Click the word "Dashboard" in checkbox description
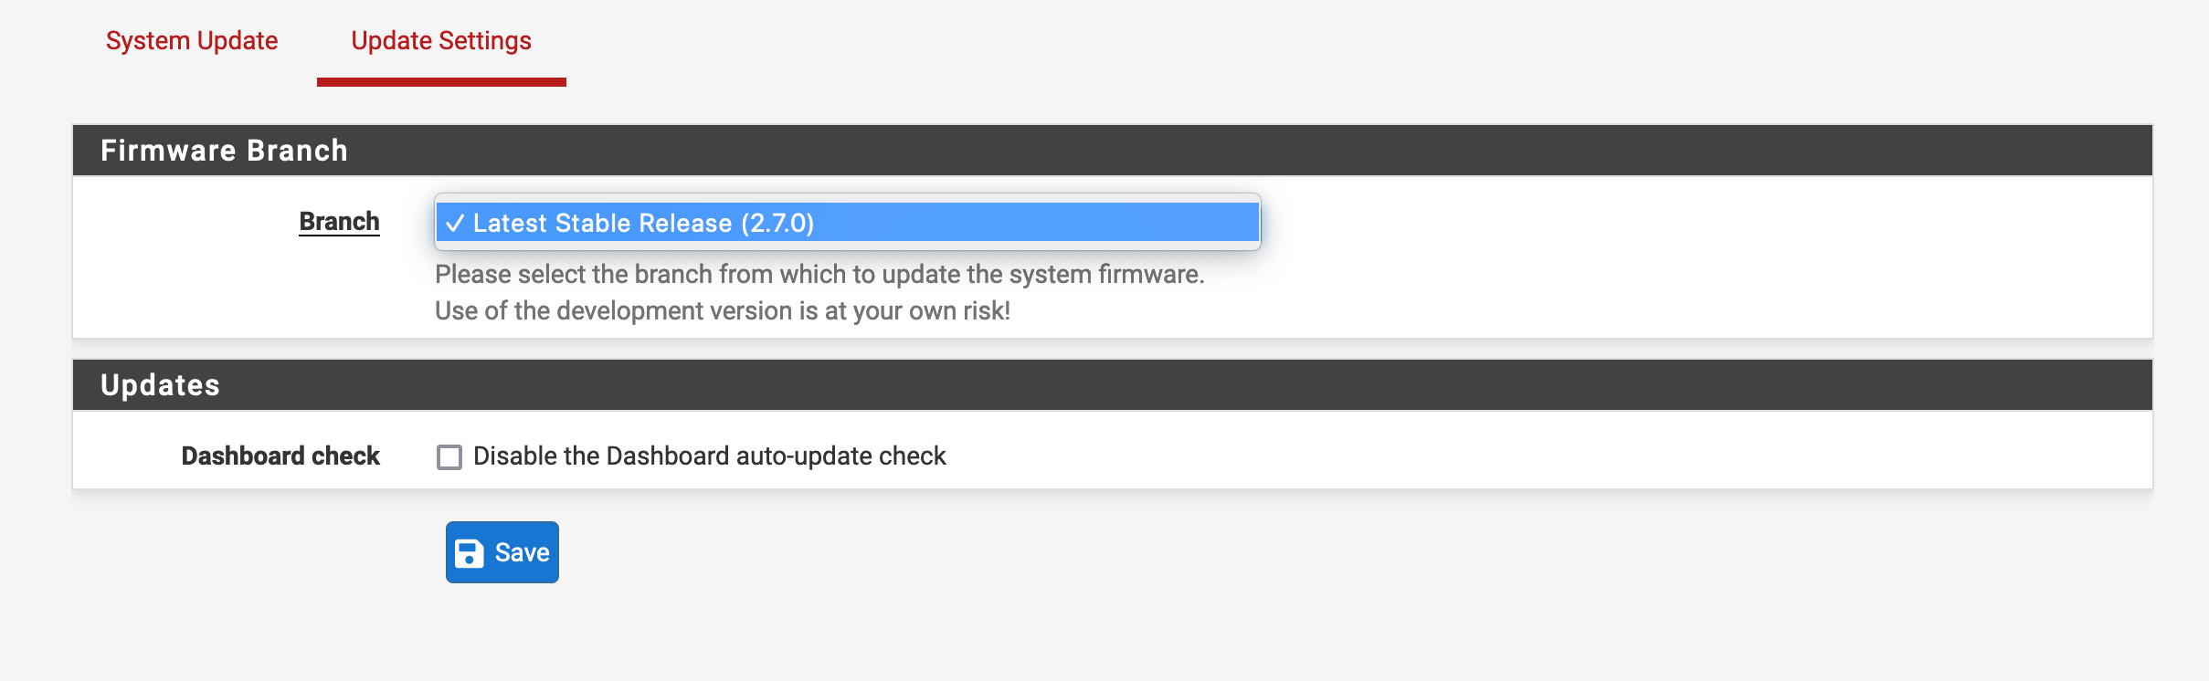Image resolution: width=2209 pixels, height=681 pixels. (x=667, y=456)
